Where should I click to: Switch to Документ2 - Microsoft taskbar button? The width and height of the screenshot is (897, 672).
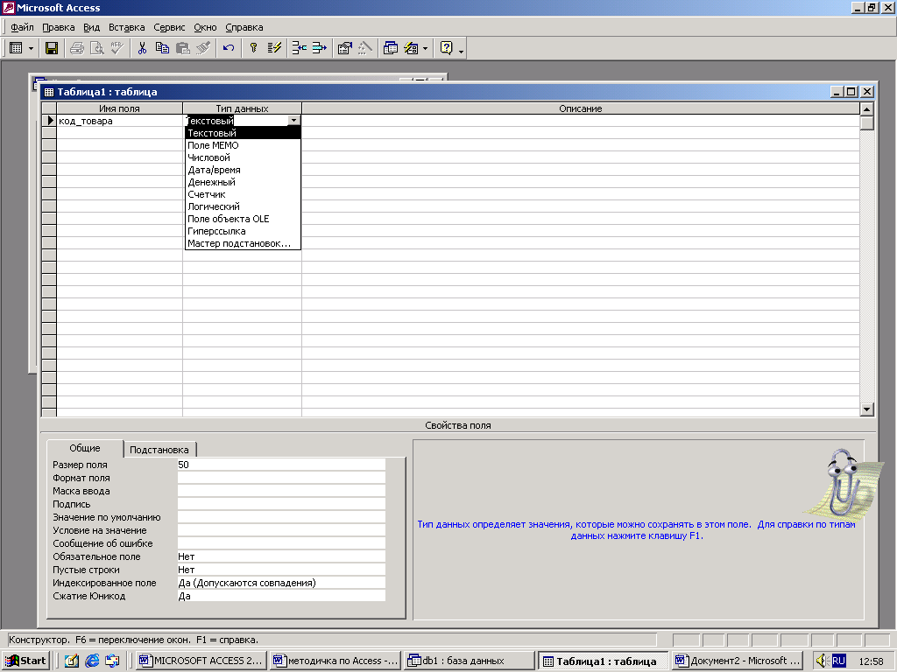[738, 661]
